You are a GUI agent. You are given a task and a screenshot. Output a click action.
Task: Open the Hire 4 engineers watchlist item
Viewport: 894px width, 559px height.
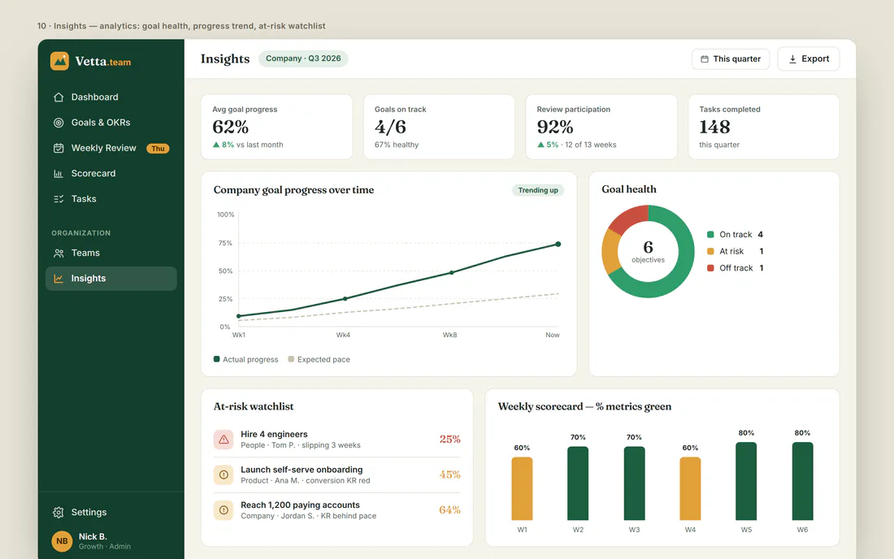[x=337, y=440]
